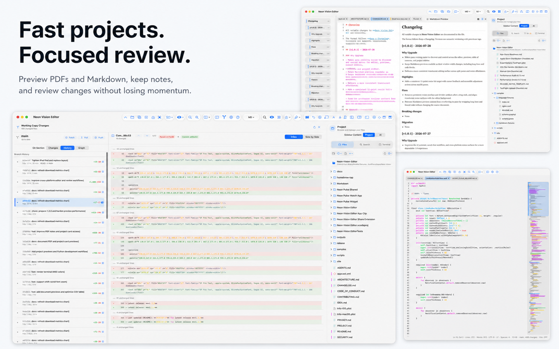Click the settings gear icon in front toolbar

(x=231, y=117)
